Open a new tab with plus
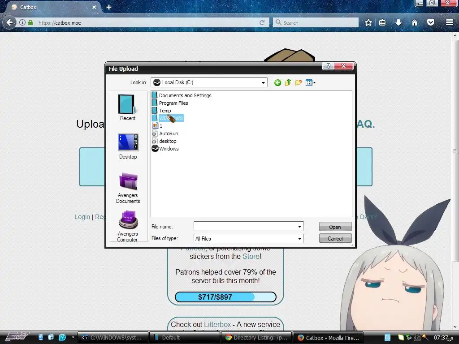Image resolution: width=459 pixels, height=344 pixels. pos(108,7)
